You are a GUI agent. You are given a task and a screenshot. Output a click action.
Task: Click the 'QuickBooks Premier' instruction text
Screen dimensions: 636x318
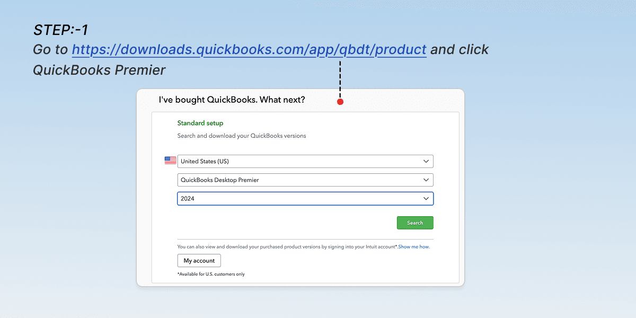[x=99, y=70]
